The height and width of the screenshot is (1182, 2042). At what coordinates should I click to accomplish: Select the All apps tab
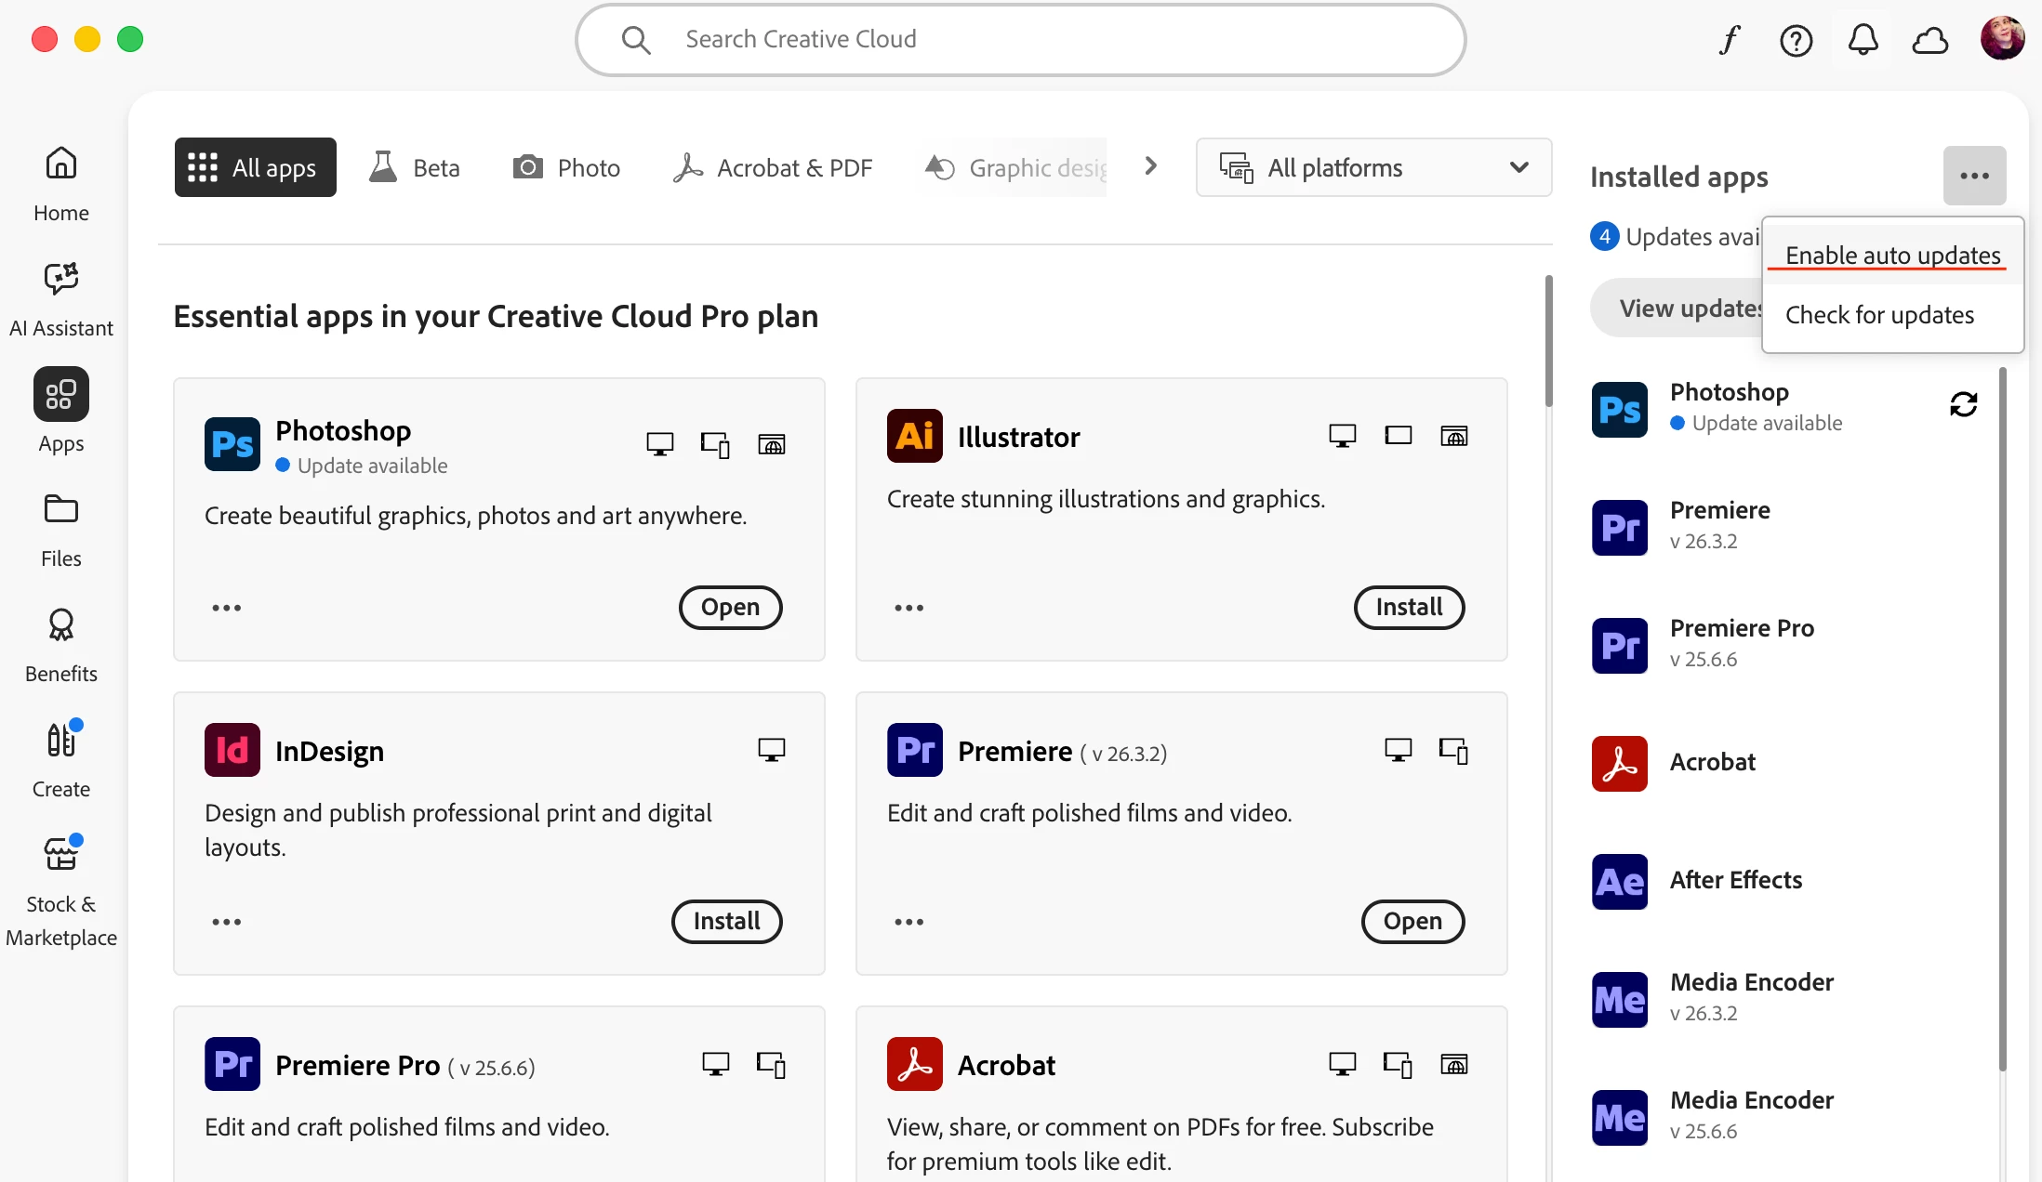pyautogui.click(x=256, y=167)
